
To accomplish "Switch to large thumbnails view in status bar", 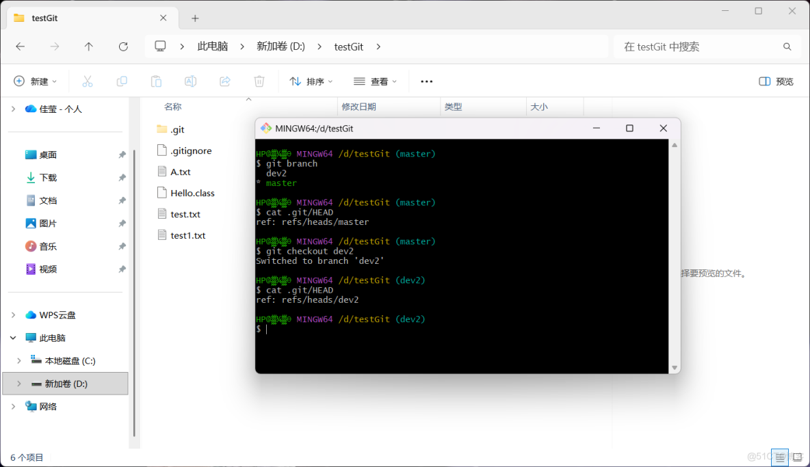I will click(797, 457).
